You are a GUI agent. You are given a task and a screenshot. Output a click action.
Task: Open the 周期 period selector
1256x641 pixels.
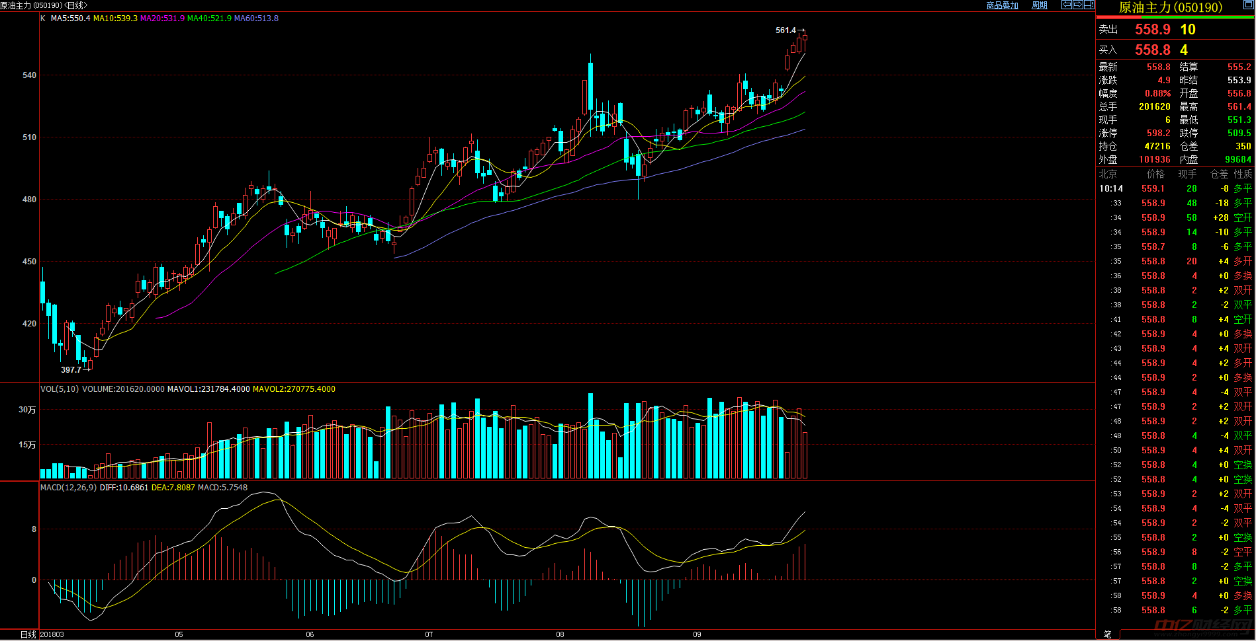pos(1040,5)
